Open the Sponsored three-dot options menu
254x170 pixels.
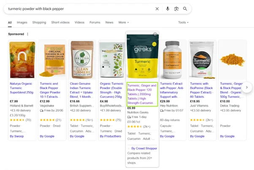point(27,34)
